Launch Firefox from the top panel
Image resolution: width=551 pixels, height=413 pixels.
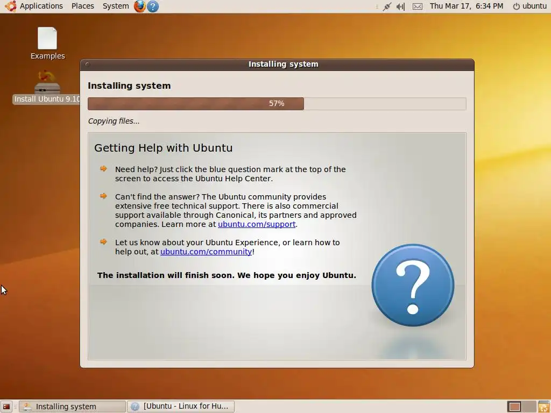point(139,6)
